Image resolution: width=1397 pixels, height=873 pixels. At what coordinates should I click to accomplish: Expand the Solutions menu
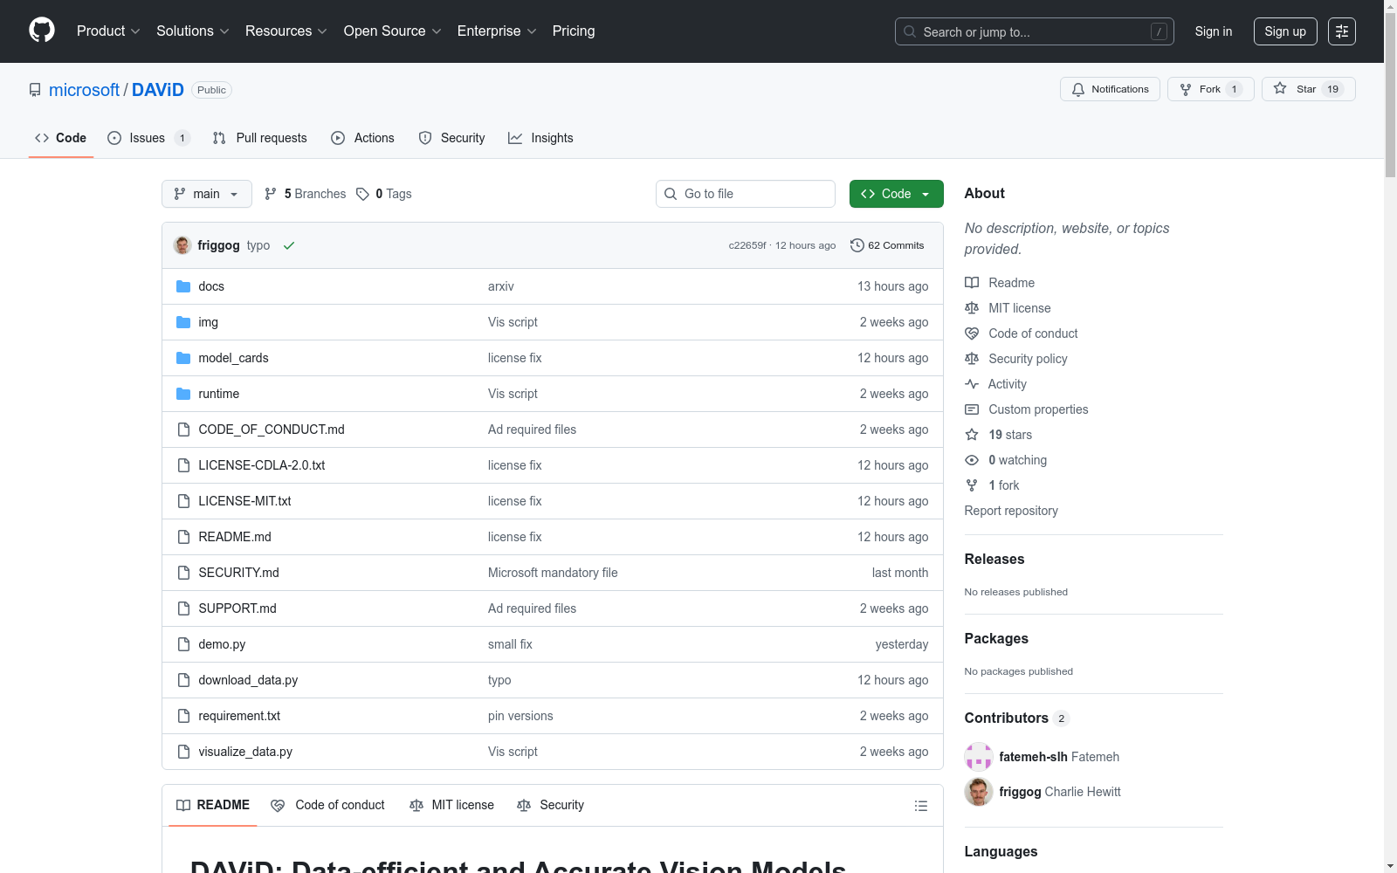pyautogui.click(x=193, y=31)
